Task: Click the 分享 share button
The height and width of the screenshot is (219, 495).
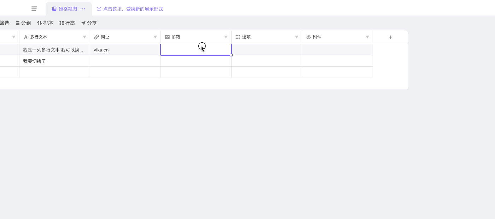Action: coord(89,23)
